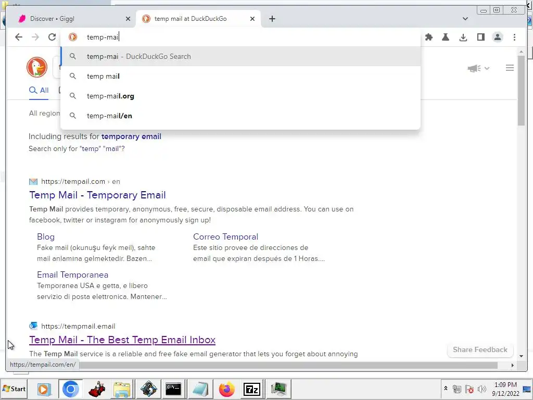Open the file explorer folder taskbar icon

(x=122, y=389)
